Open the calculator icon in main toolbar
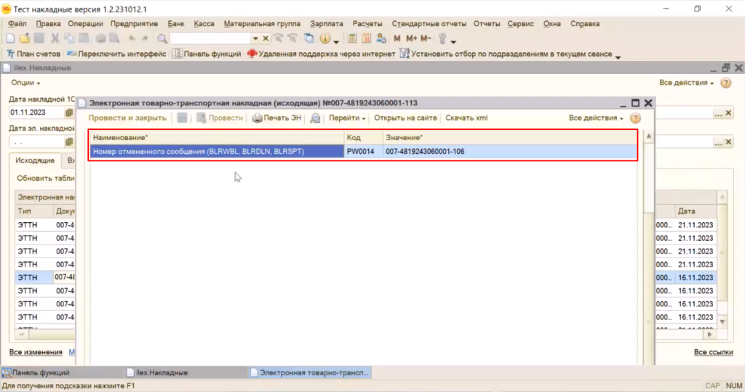 click(352, 38)
